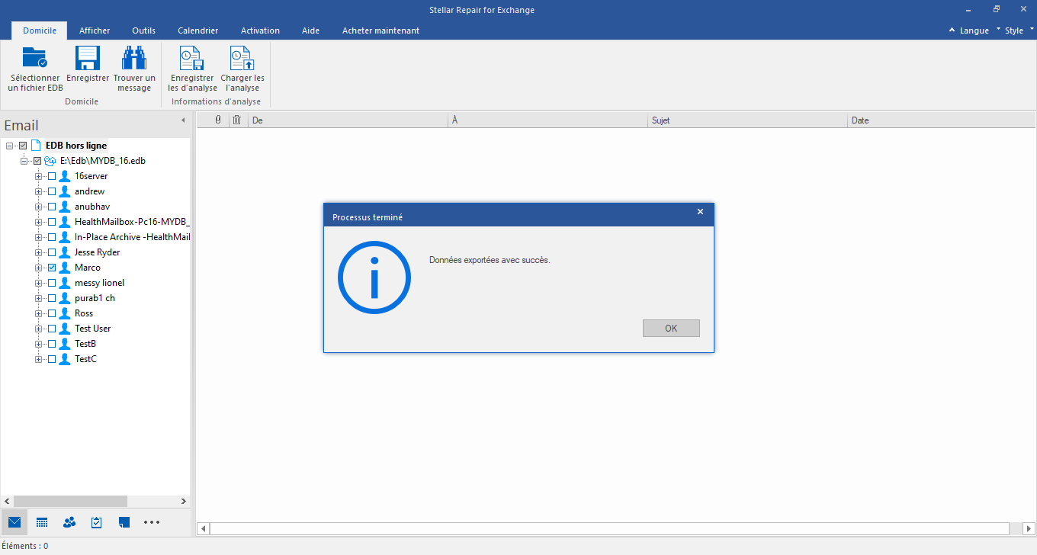Switch to Mail view icon in bottom bar

(x=14, y=522)
